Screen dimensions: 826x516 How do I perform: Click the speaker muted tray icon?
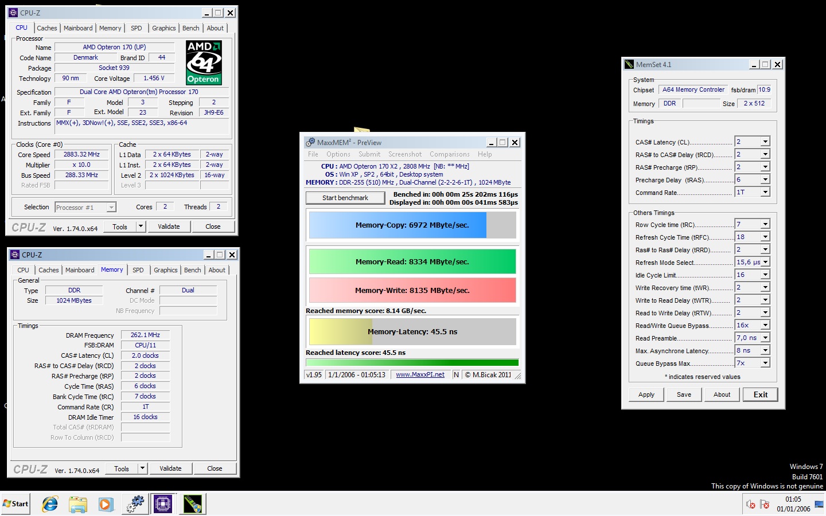(750, 504)
